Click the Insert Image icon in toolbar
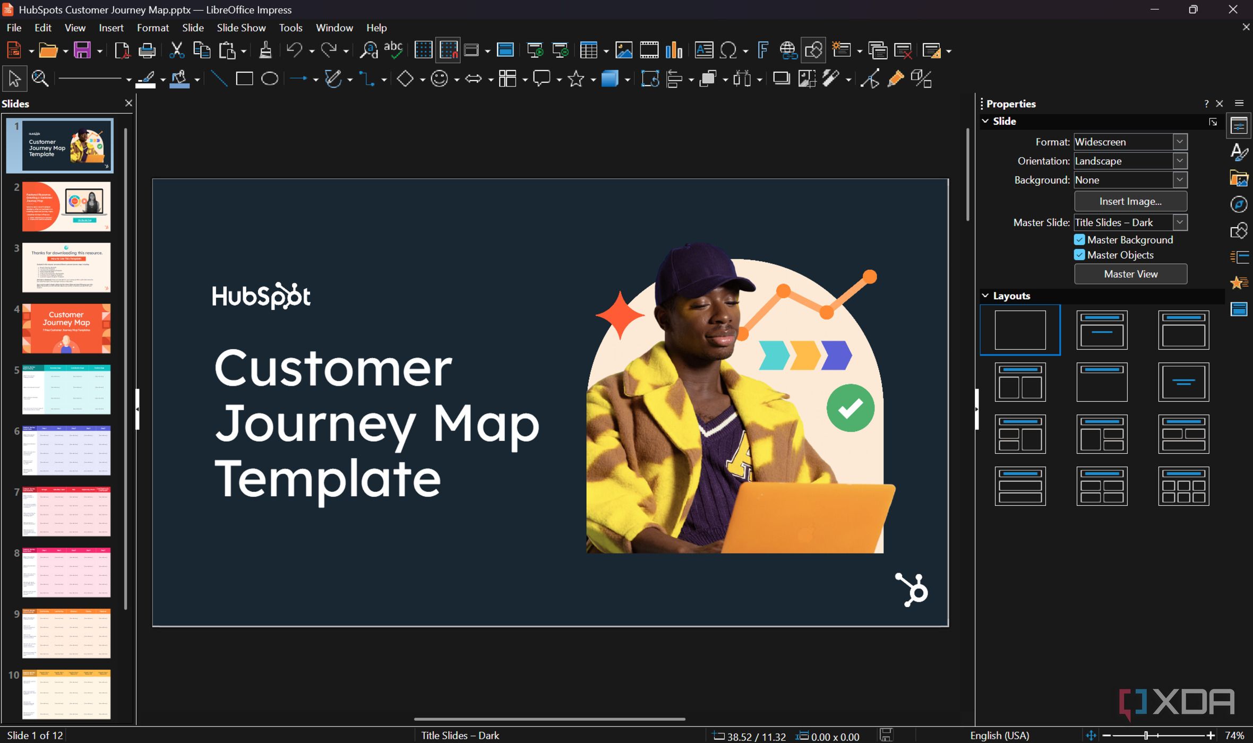1253x743 pixels. [x=623, y=50]
